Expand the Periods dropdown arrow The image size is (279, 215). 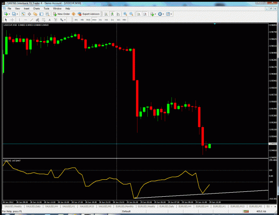pyautogui.click(x=163, y=14)
